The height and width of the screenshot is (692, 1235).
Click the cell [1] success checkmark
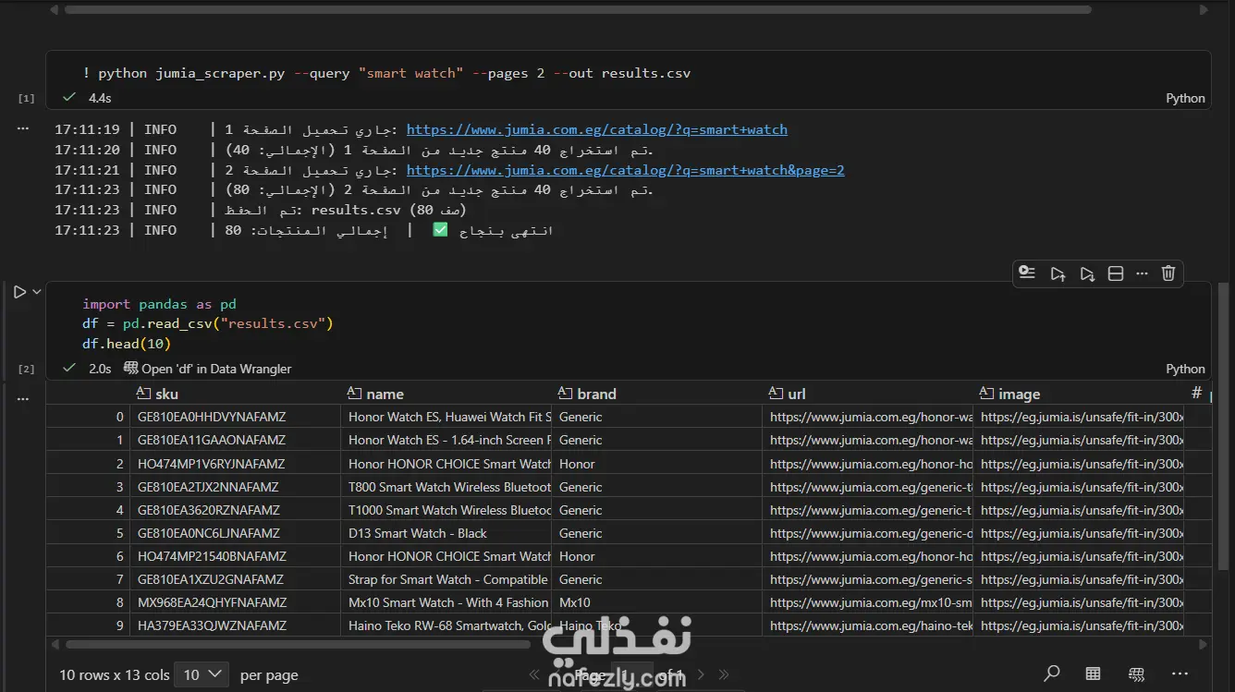tap(69, 97)
